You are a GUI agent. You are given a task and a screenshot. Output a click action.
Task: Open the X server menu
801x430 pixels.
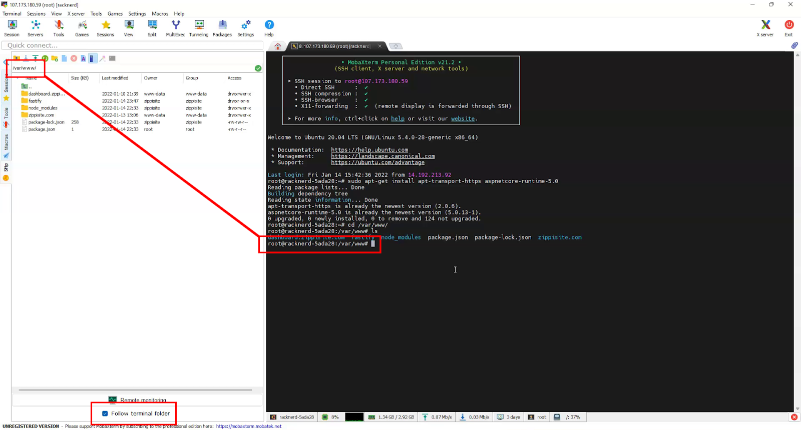click(x=76, y=14)
